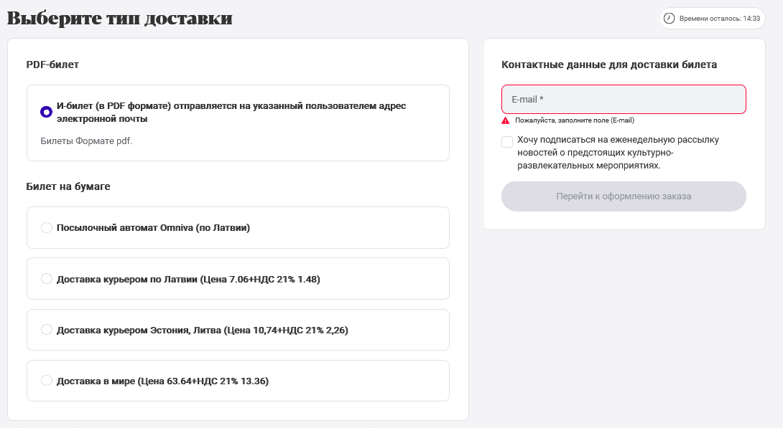Image resolution: width=783 pixels, height=428 pixels.
Task: Click the clock icon by the time remaining
Action: pos(670,19)
